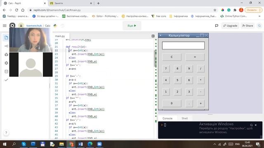Switch the ENG language indicator

coord(238,144)
